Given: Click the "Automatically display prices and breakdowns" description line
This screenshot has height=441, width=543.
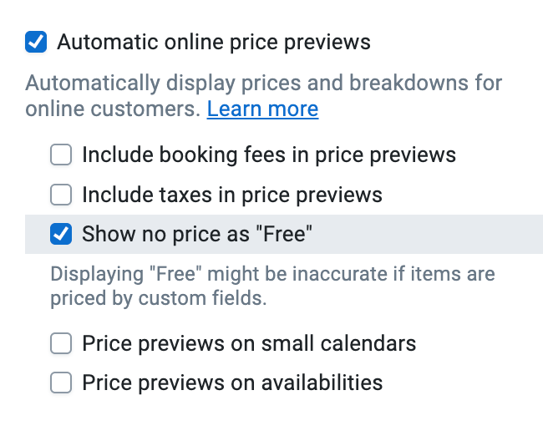Looking at the screenshot, I should click(263, 84).
